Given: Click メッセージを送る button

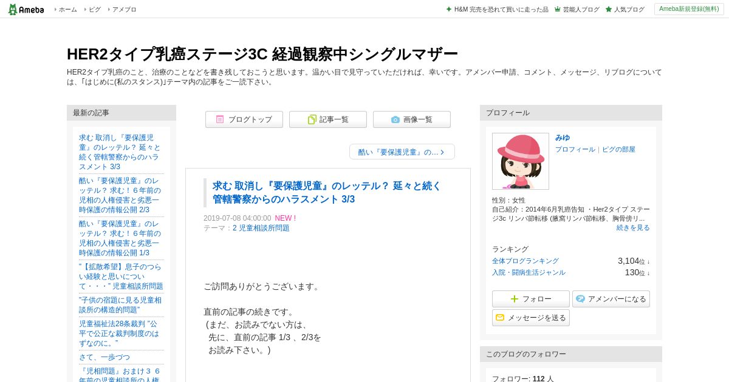Looking at the screenshot, I should (x=531, y=318).
